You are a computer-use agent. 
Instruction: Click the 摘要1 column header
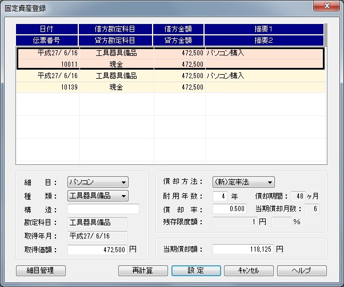pos(263,29)
